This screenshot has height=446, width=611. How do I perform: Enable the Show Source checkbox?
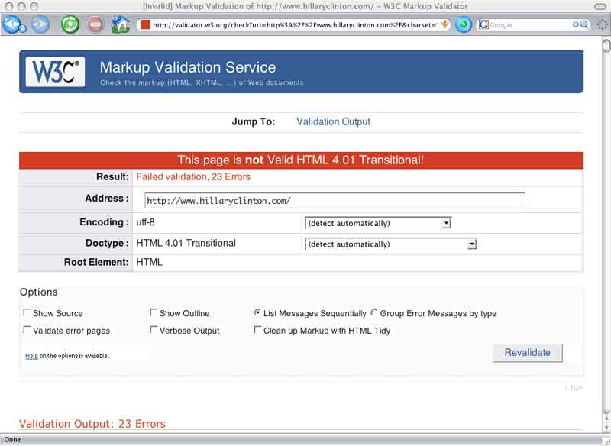coord(27,312)
